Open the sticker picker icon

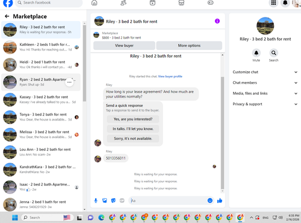[113, 201]
